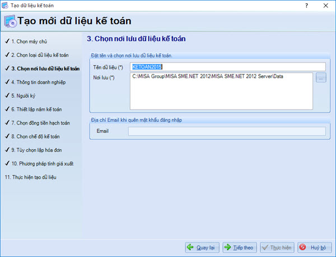Click the Tên dữ liệu input field

pyautogui.click(x=227, y=66)
